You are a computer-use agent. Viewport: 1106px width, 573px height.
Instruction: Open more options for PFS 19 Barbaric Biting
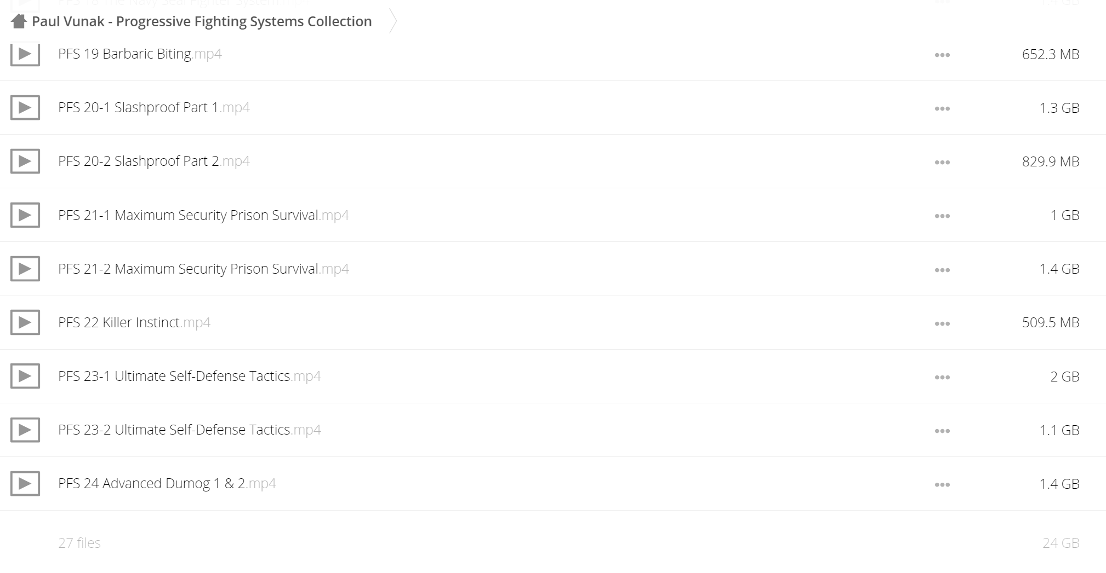[x=942, y=55]
